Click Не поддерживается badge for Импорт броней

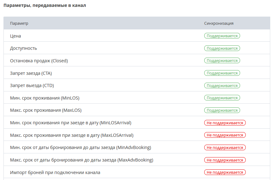(225, 172)
